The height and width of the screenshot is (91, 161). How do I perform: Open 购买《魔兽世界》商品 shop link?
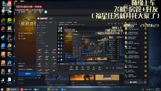25,33
